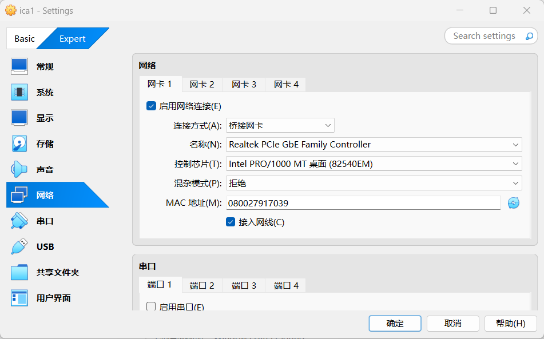Image resolution: width=544 pixels, height=339 pixels.
Task: Switch to the 网卡 1 tab
Action: (x=160, y=84)
